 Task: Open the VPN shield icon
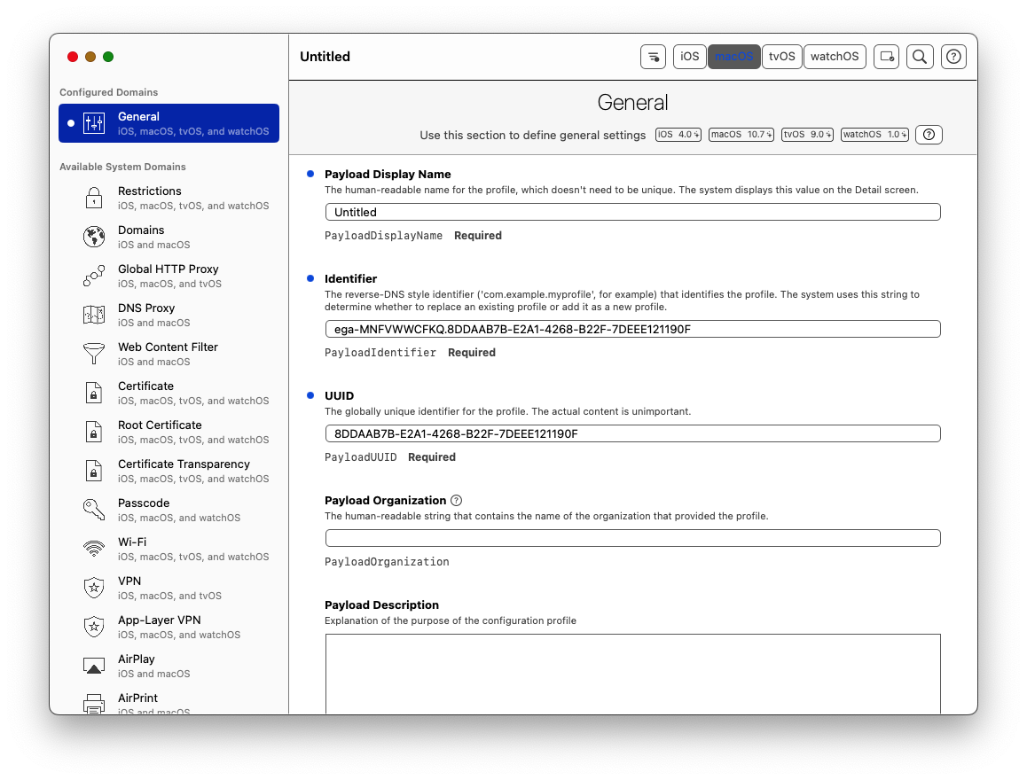pyautogui.click(x=93, y=588)
